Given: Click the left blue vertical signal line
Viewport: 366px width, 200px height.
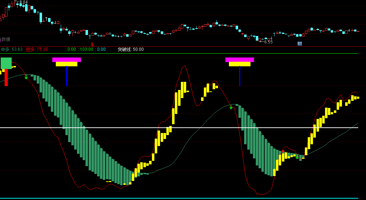Looking at the screenshot, I should pos(66,76).
